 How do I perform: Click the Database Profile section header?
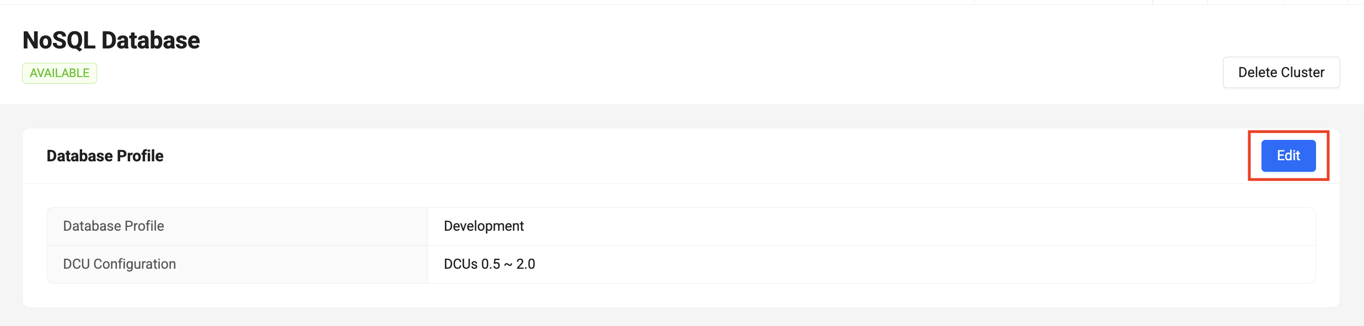pos(104,156)
